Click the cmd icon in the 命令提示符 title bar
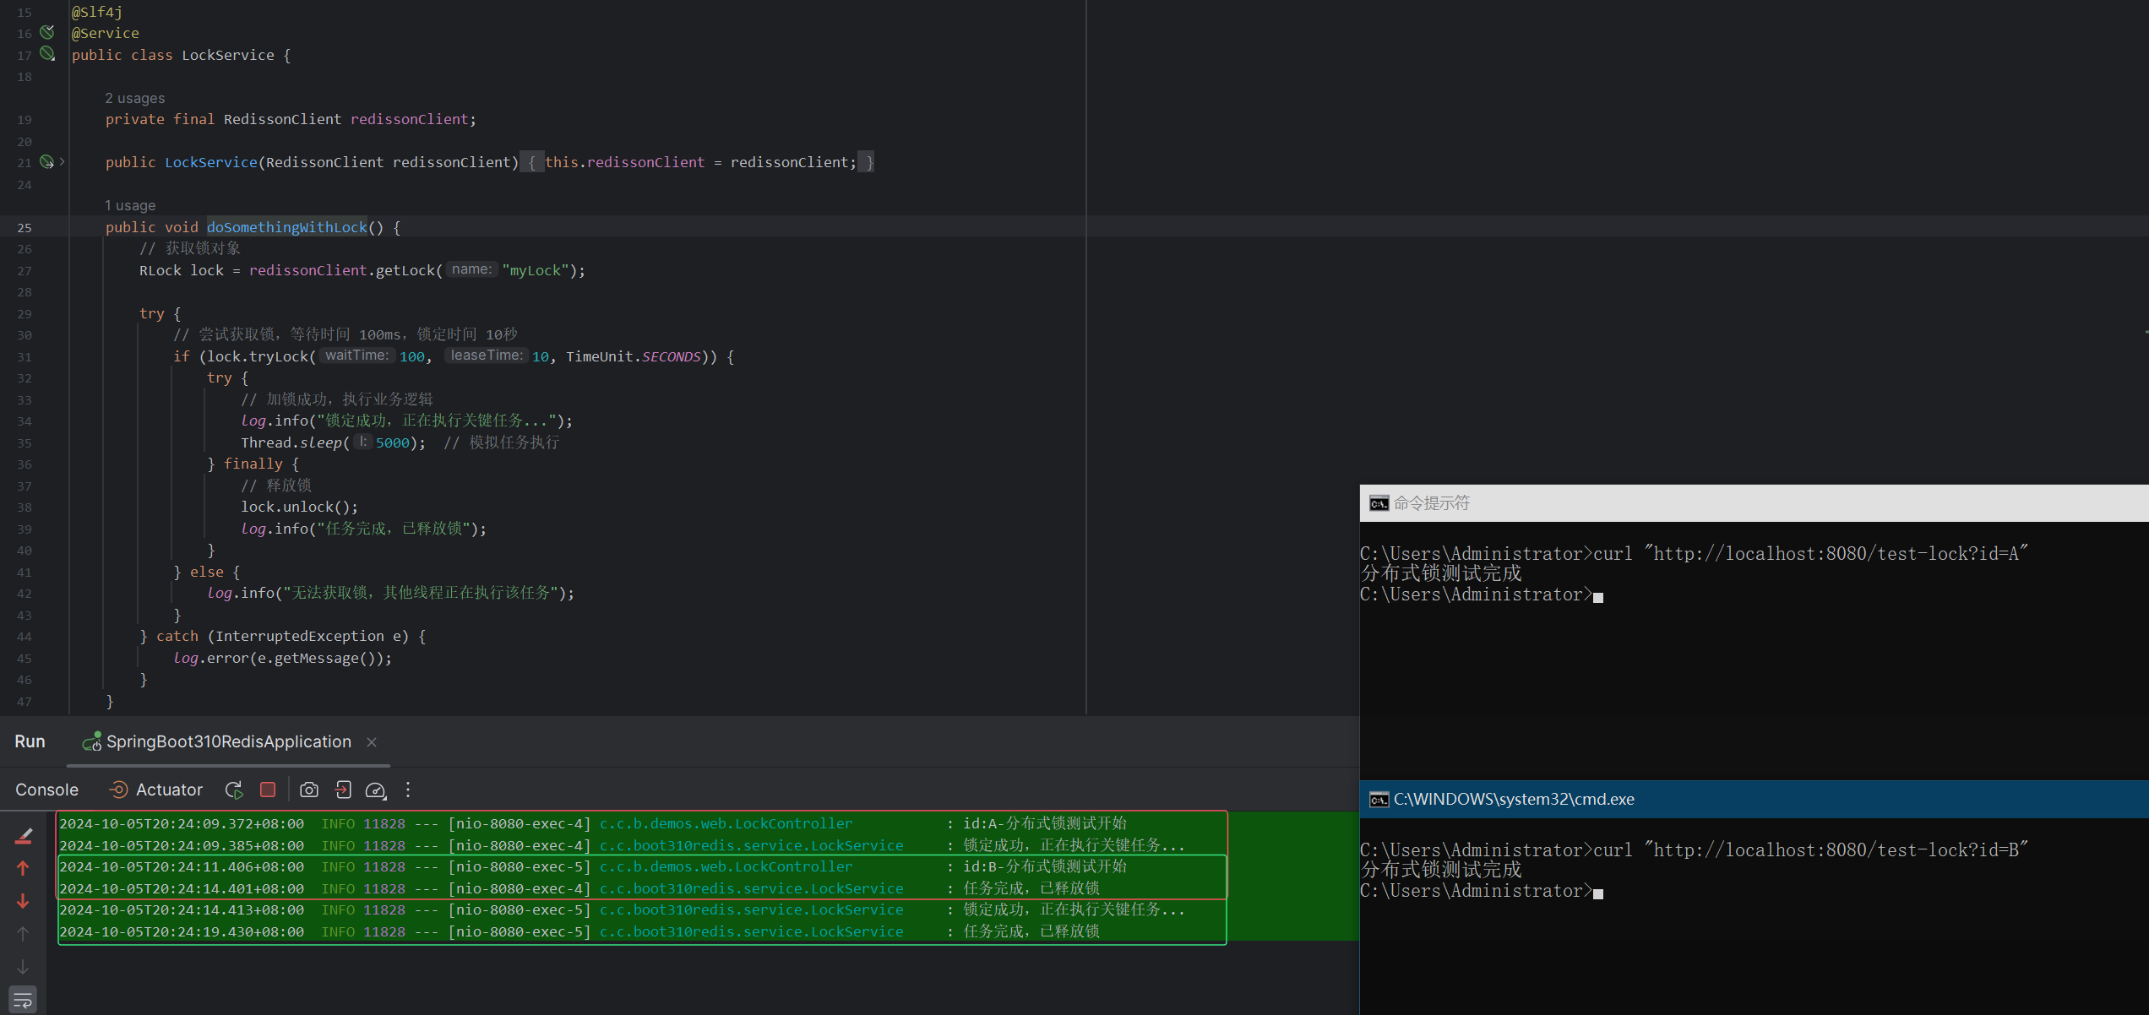The width and height of the screenshot is (2149, 1015). 1379,503
